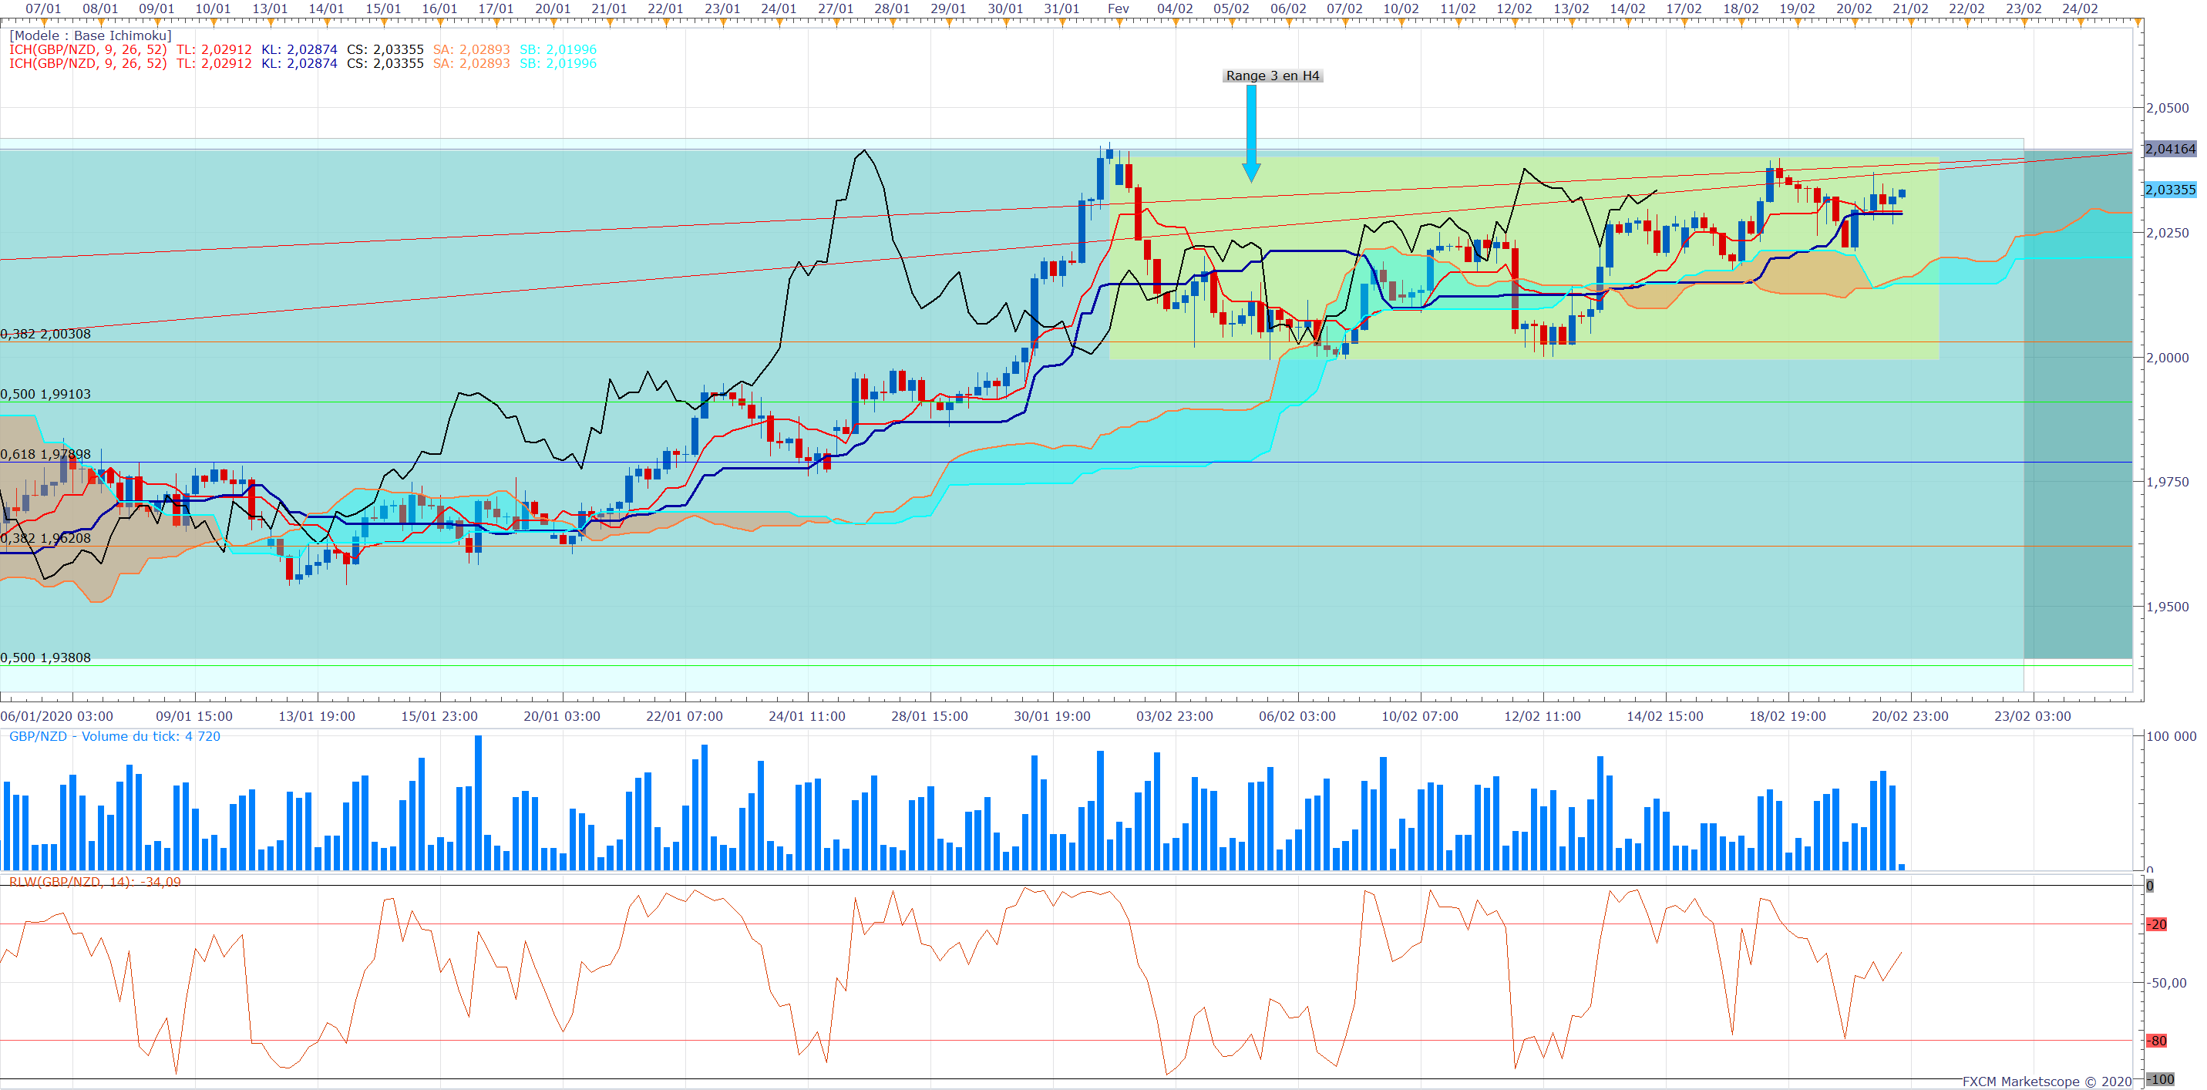
Task: Select the second ICH(GBP/NZD, 9, 26, 52) indicator label
Action: (87, 63)
